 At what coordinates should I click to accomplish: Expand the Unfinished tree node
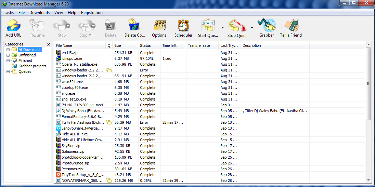(8, 55)
